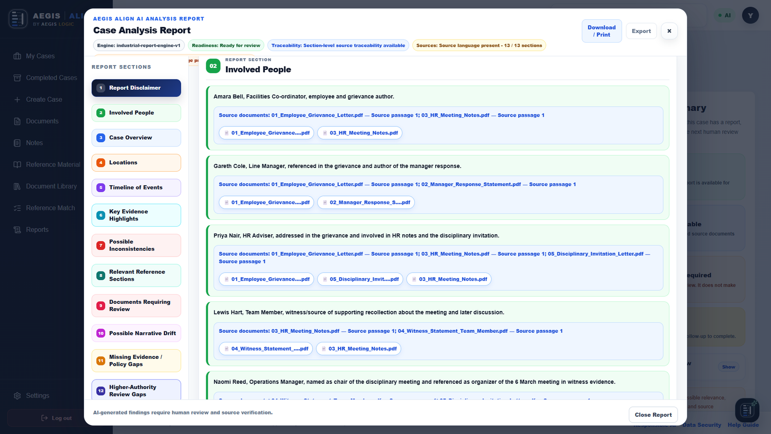Open 03_HR_Meeting_Notes.pdf chip under Amara Bell
Screen dimensions: 771x434
[359, 133]
